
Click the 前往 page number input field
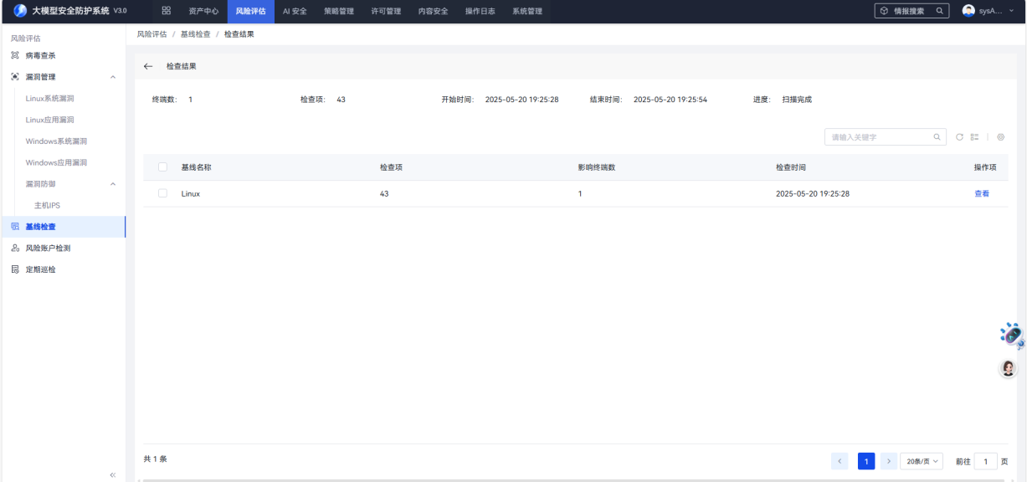pos(985,461)
